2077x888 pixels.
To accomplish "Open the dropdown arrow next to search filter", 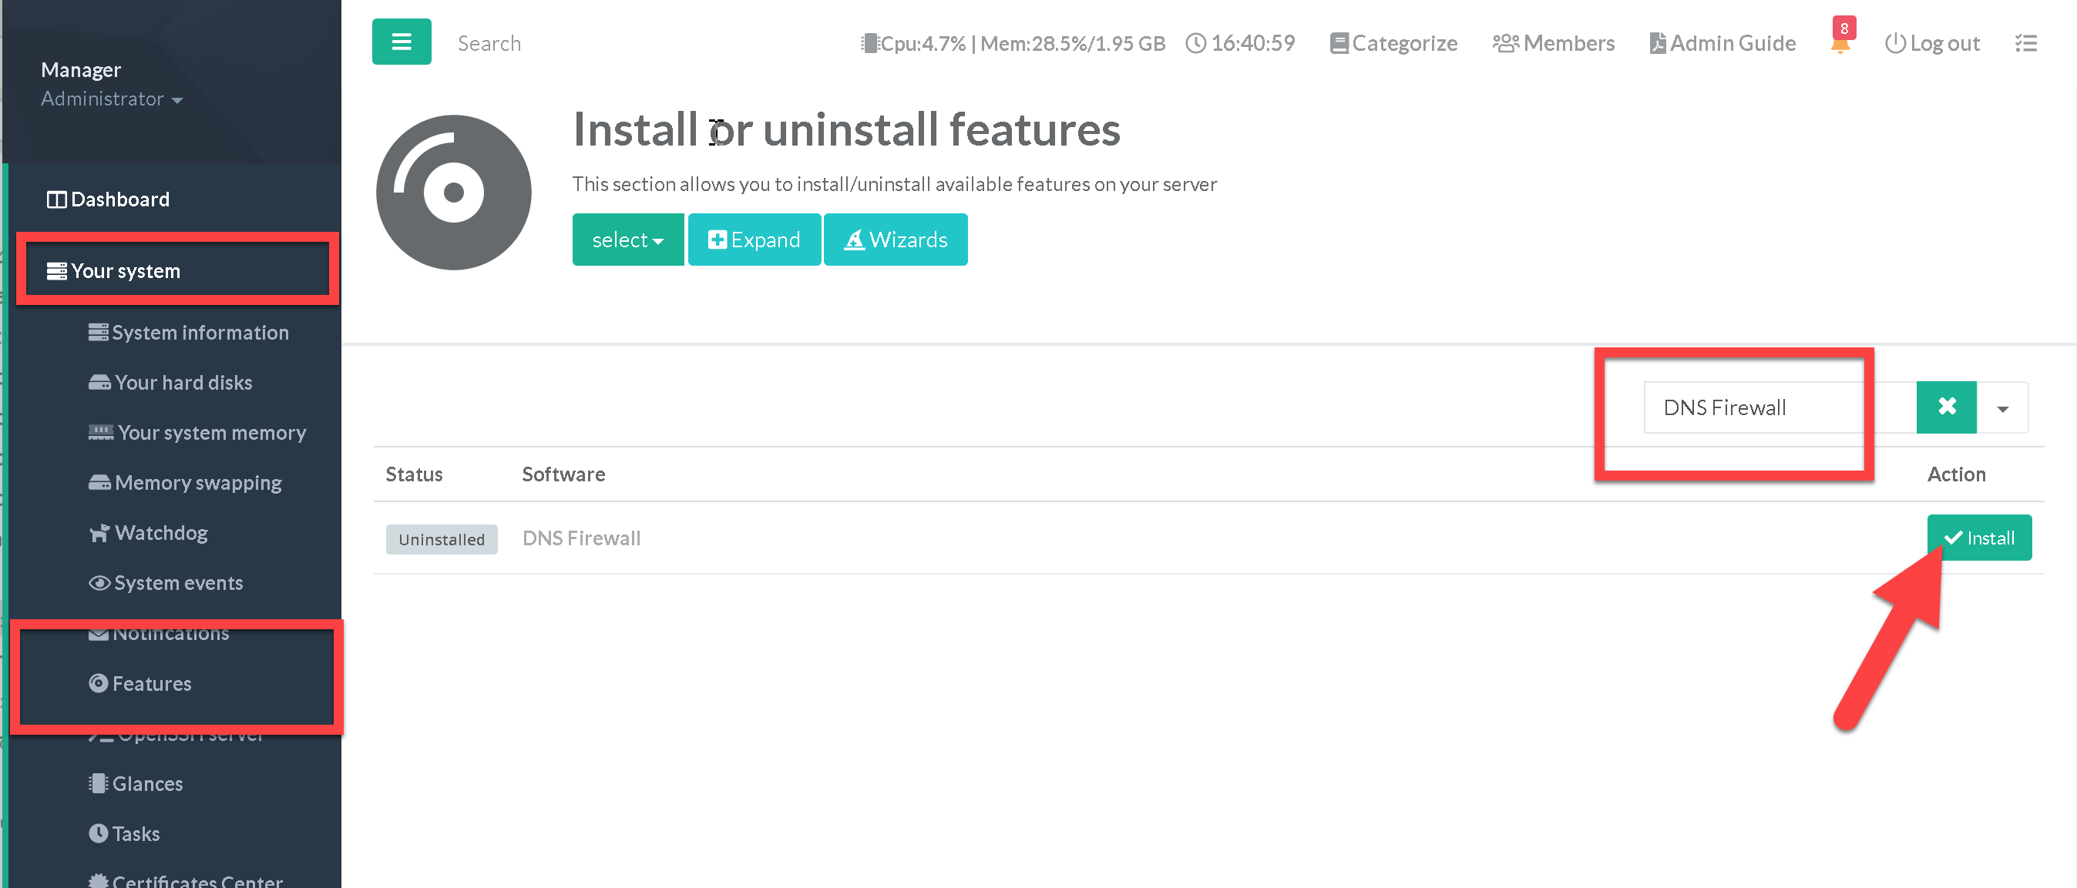I will pos(2002,408).
